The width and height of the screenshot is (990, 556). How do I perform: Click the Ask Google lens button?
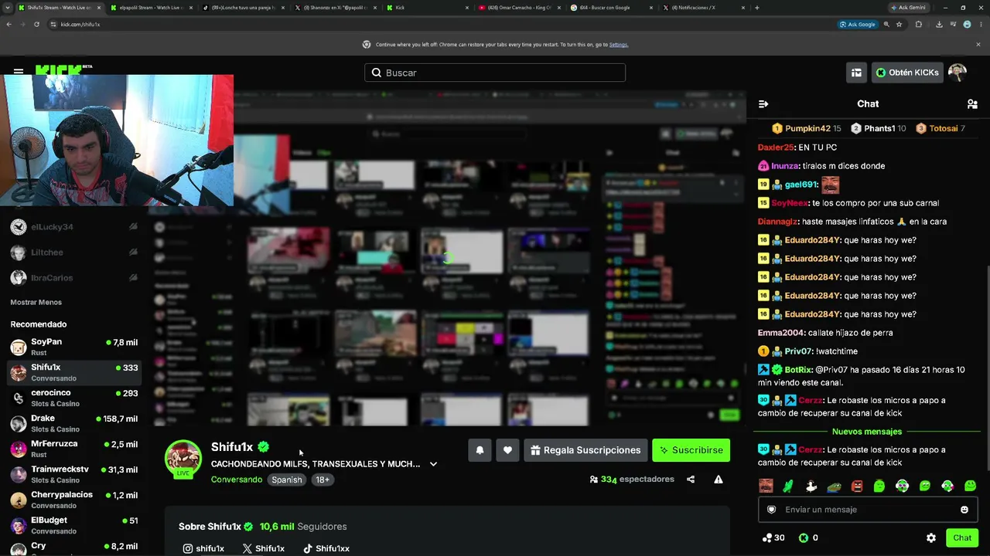tap(858, 24)
